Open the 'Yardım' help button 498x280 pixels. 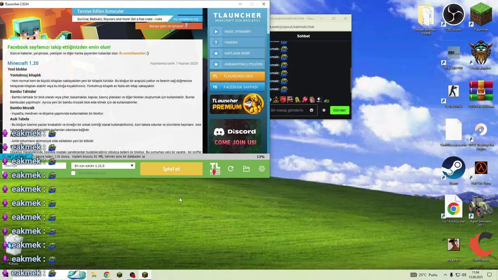tap(237, 42)
